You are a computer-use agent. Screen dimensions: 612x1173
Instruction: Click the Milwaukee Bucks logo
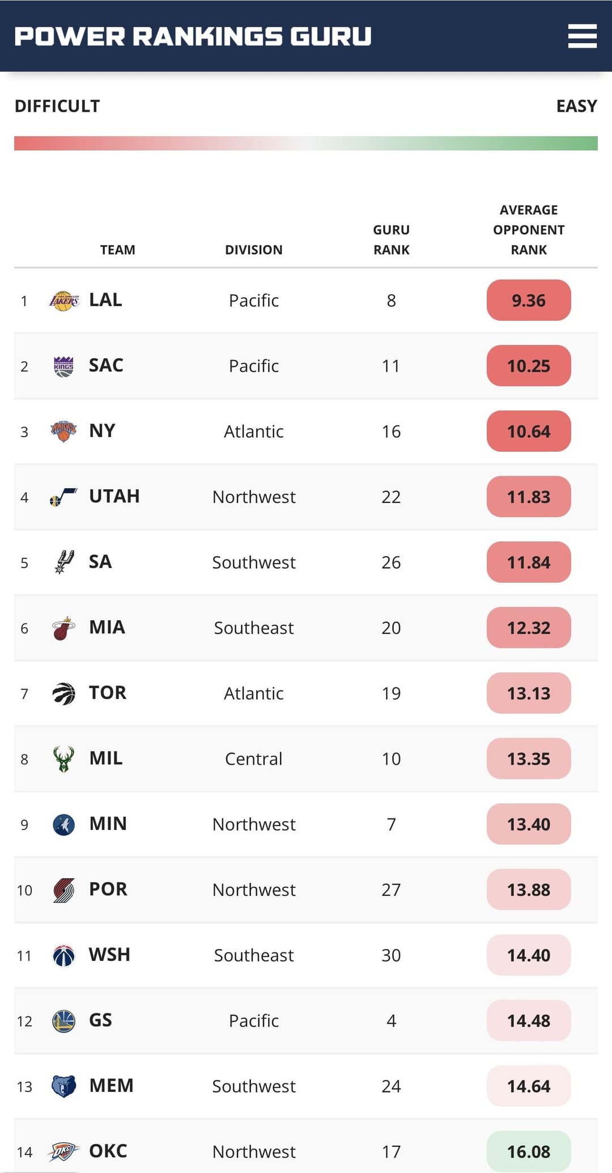point(63,759)
